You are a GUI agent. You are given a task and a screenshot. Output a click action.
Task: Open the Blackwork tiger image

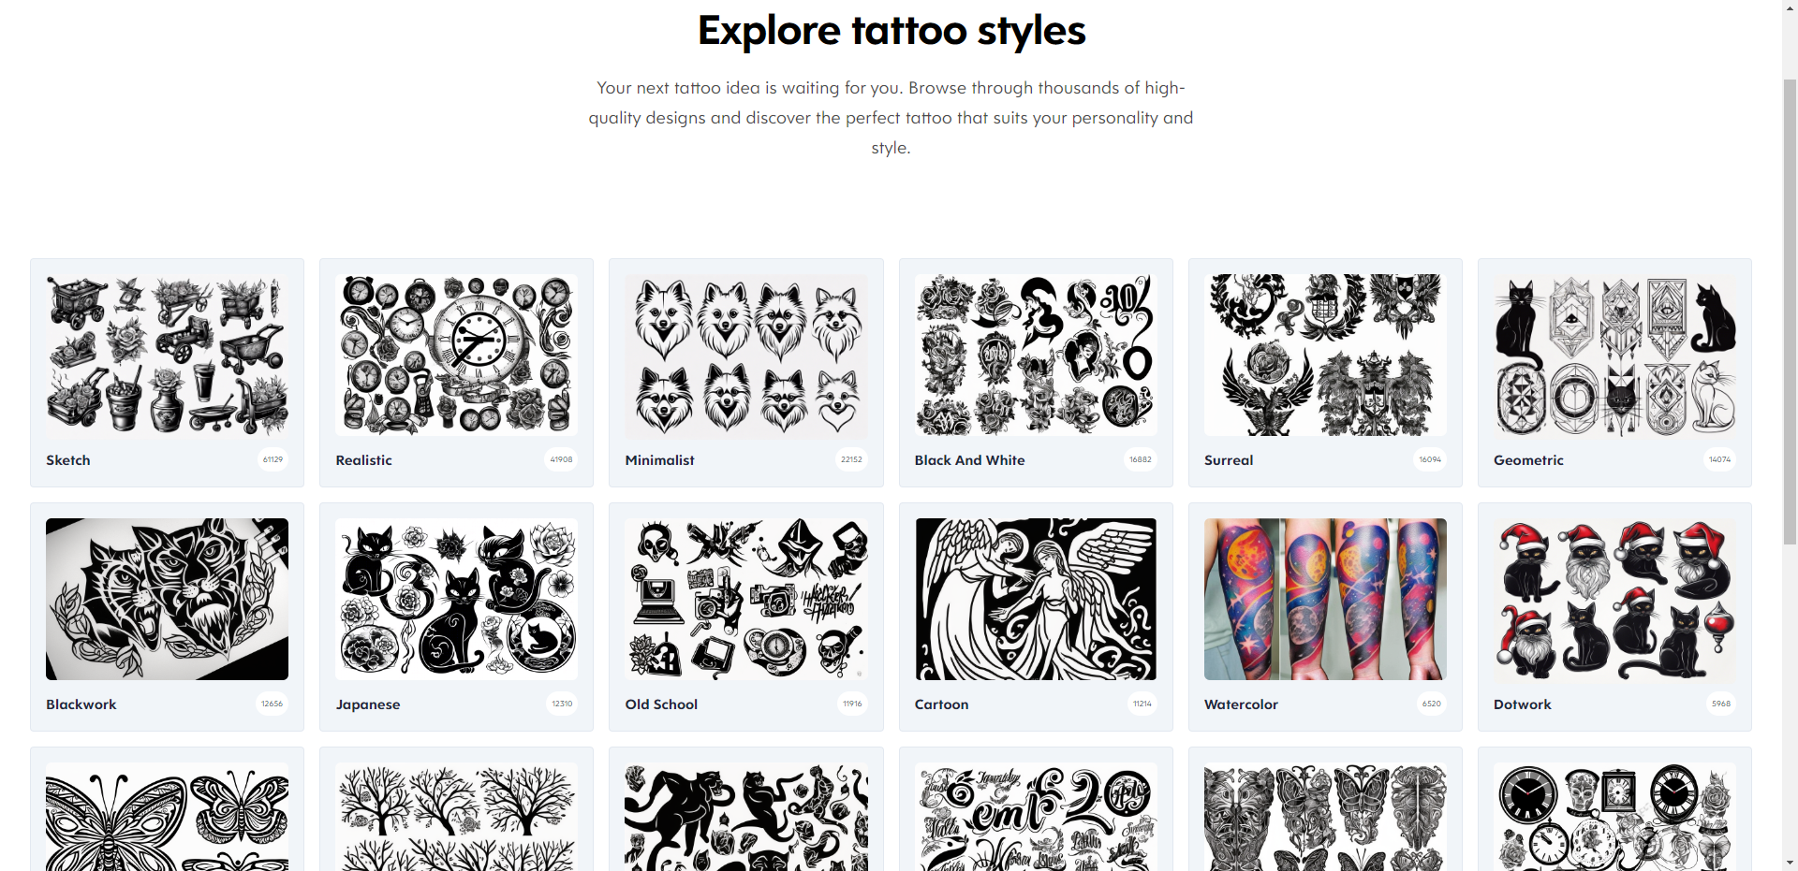pos(167,599)
